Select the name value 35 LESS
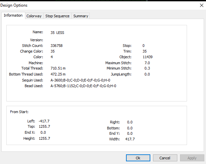This screenshot has width=206, height=164. coord(57,33)
